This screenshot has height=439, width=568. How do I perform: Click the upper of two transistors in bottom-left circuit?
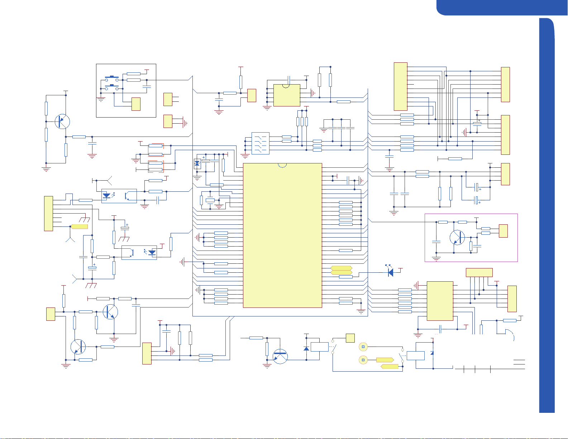110,312
